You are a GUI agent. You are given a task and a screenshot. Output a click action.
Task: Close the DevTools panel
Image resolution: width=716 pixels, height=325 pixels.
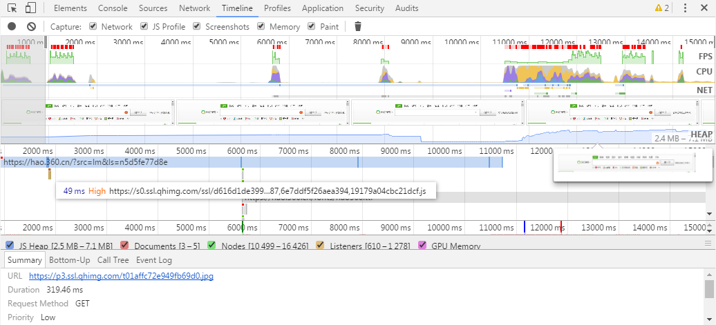[x=704, y=8]
